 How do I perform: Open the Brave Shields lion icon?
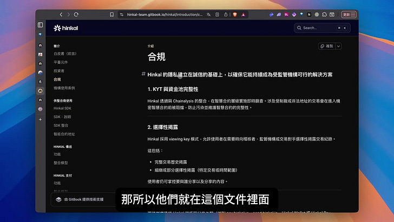(x=235, y=15)
